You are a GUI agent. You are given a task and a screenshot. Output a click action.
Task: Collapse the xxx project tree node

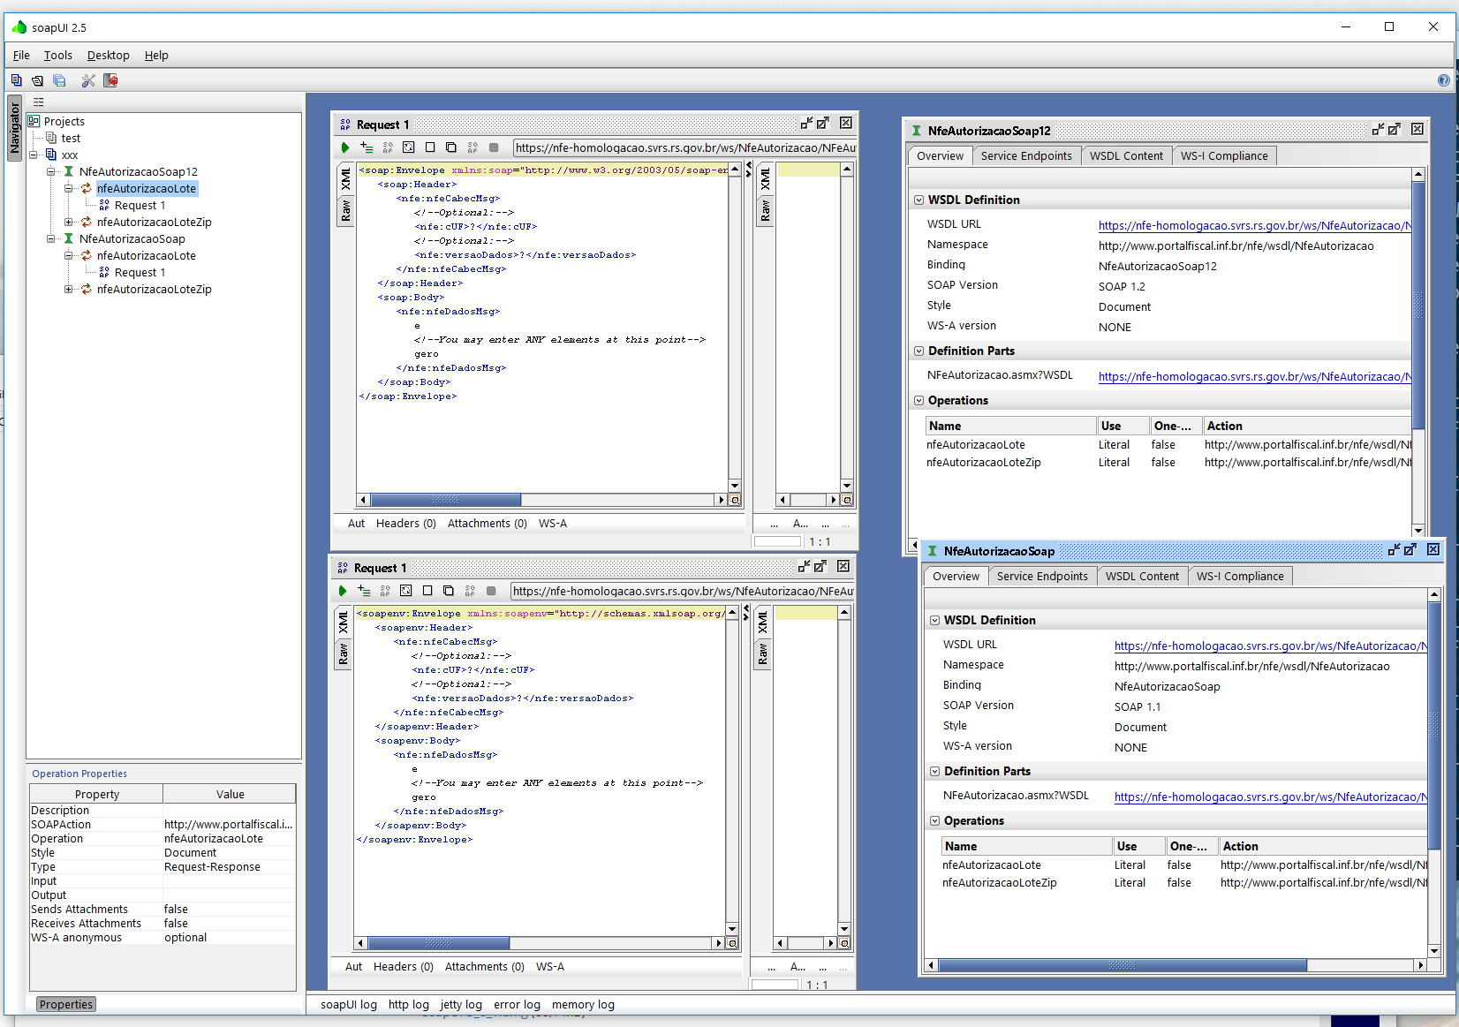coord(34,155)
